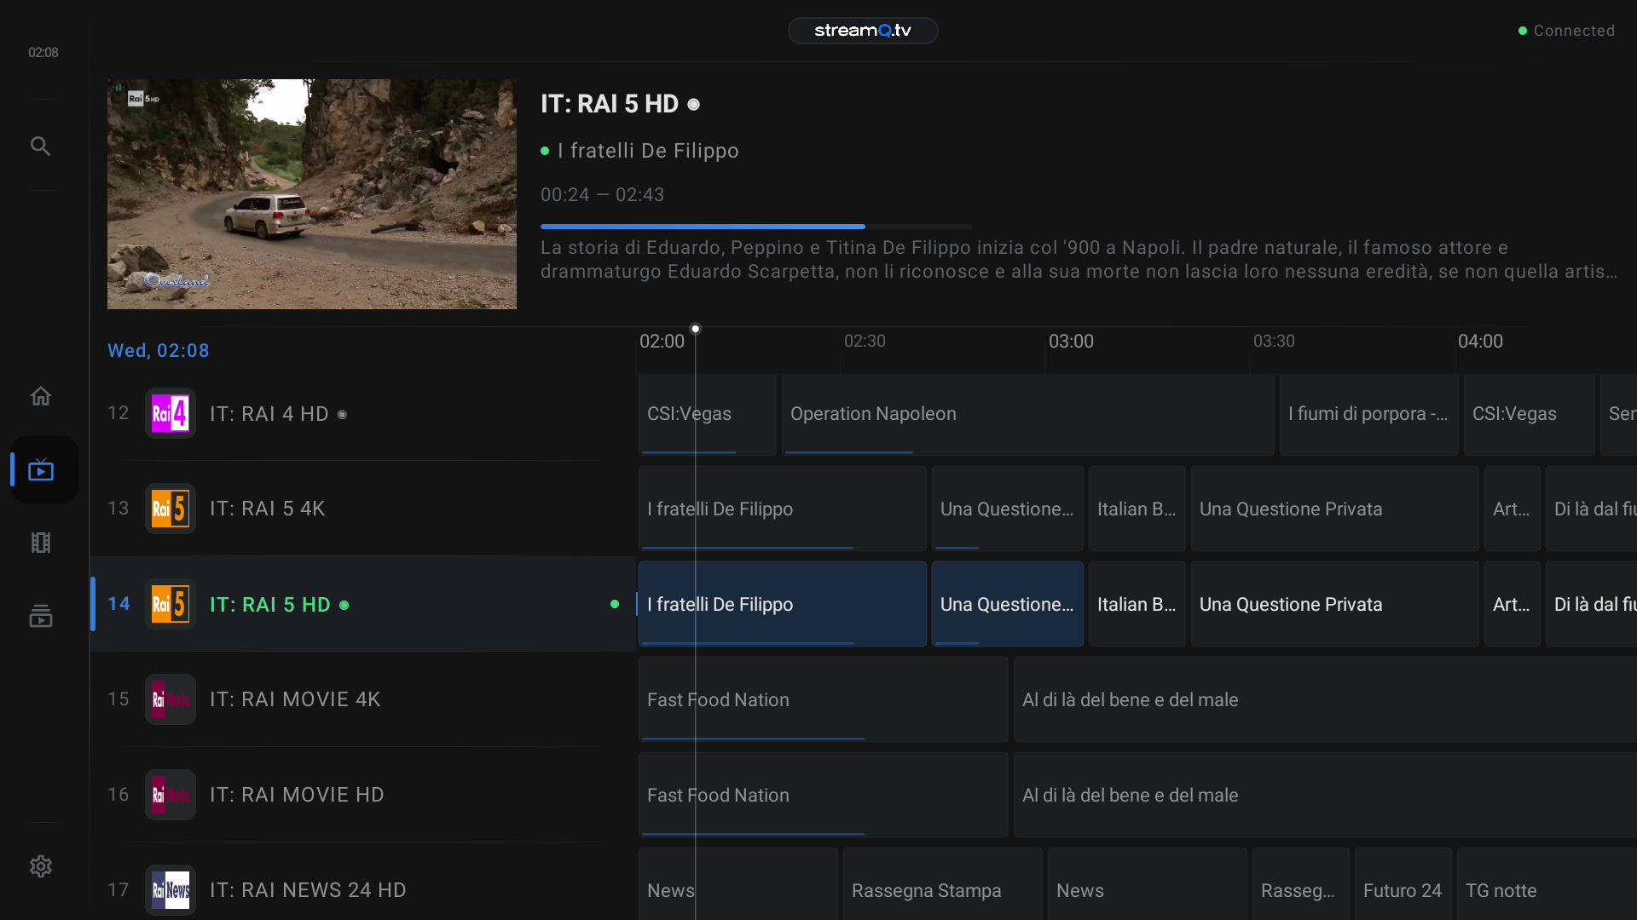1637x920 pixels.
Task: Open first News programme on RAI NEWS 24
Action: pos(738,884)
